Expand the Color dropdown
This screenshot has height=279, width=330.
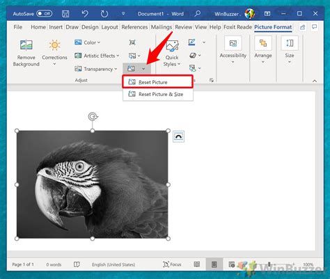[87, 42]
